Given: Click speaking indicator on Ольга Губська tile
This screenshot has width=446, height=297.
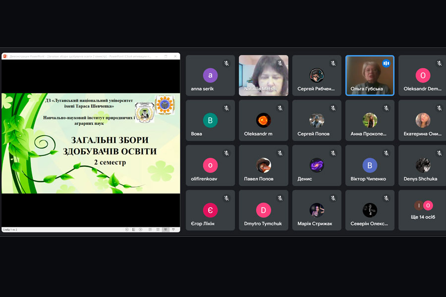Looking at the screenshot, I should tap(386, 63).
